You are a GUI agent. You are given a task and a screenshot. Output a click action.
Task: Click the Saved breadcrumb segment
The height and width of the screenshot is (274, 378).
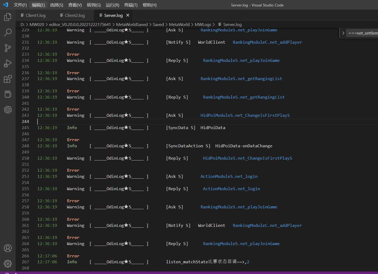click(x=158, y=25)
